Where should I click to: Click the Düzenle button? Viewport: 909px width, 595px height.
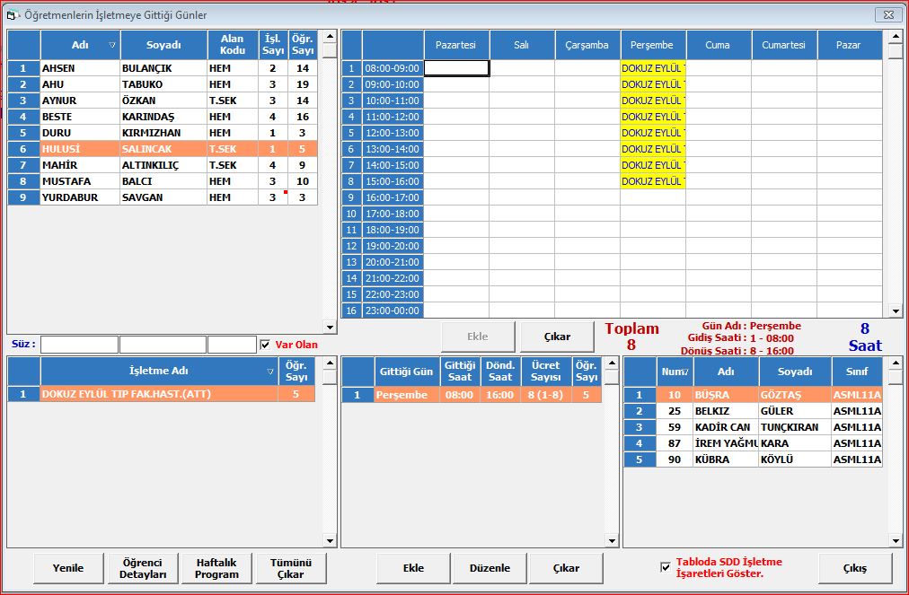pos(490,568)
